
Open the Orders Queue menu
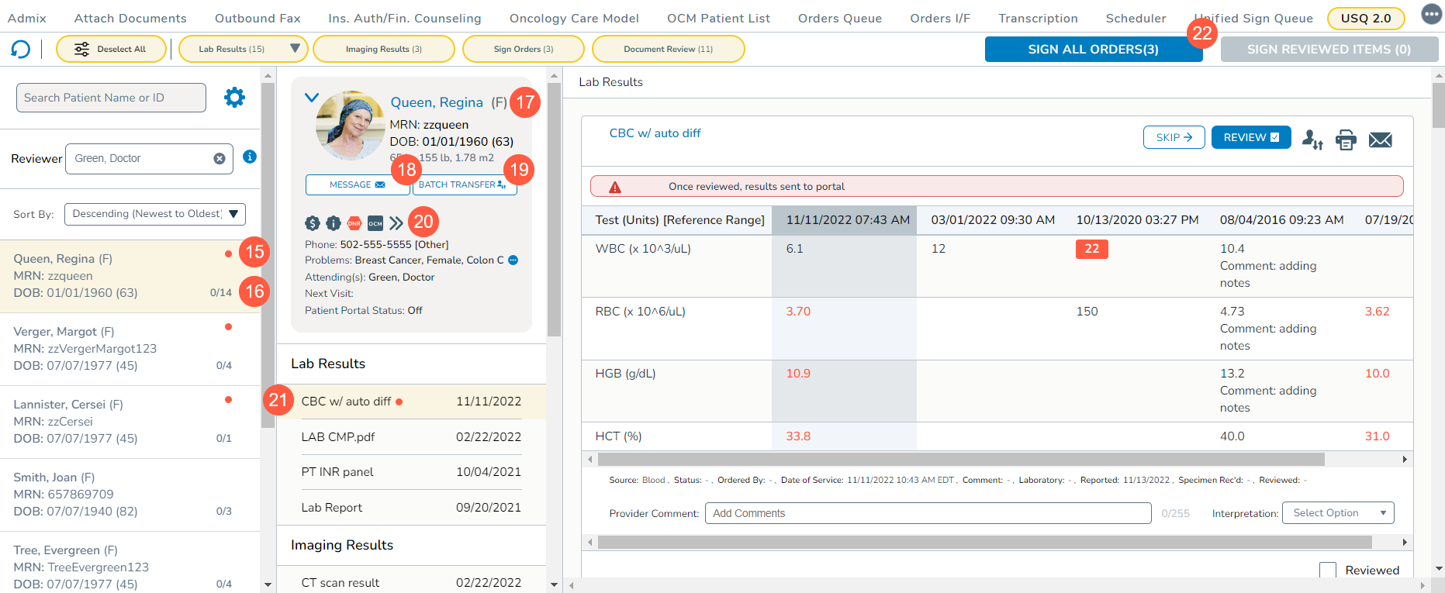coord(839,18)
